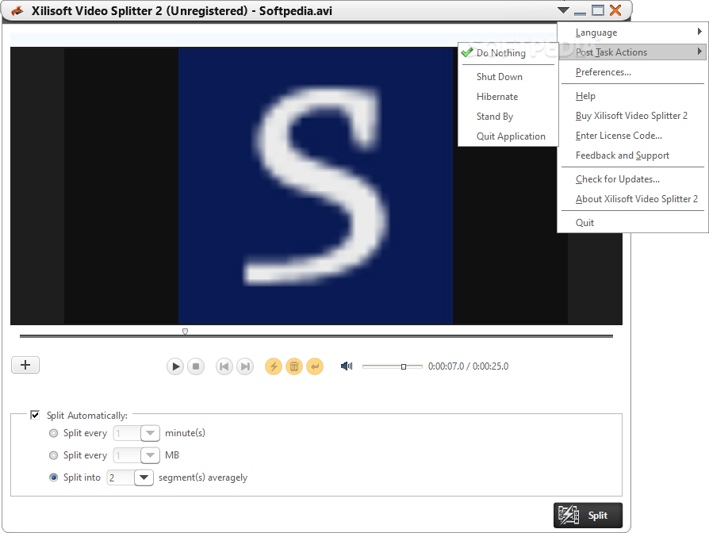Choose Help in the menu

pyautogui.click(x=633, y=96)
